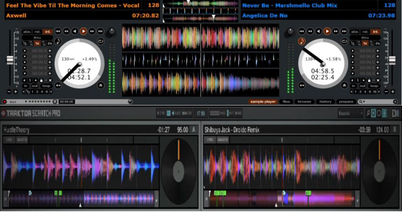Set loop in point on the left deck
This screenshot has height=212, width=402.
pyautogui.click(x=26, y=86)
